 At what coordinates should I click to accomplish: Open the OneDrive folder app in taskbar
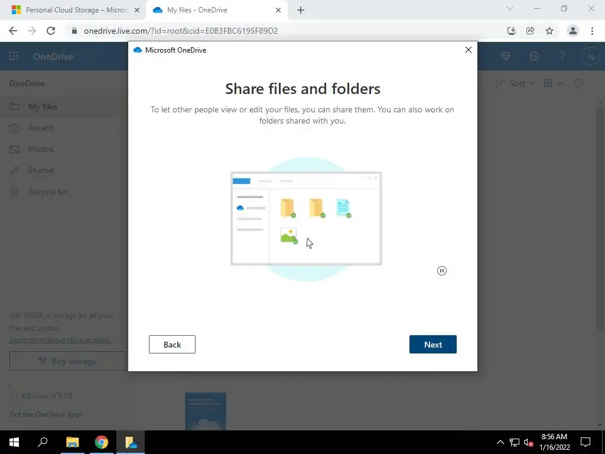pyautogui.click(x=131, y=442)
